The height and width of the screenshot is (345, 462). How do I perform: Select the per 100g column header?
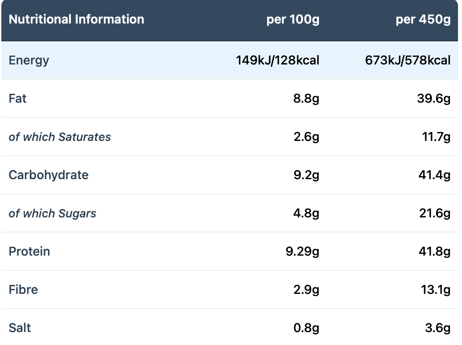(293, 20)
